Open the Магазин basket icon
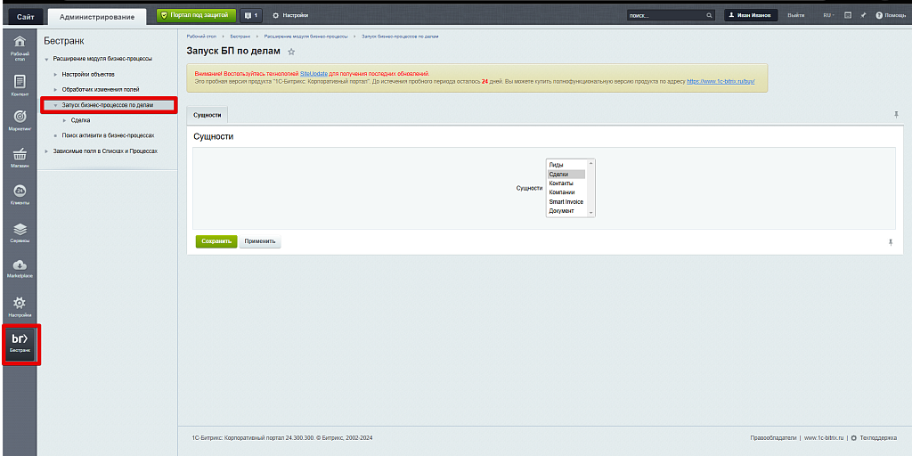Screen dimensions: 912x456 click(x=20, y=159)
